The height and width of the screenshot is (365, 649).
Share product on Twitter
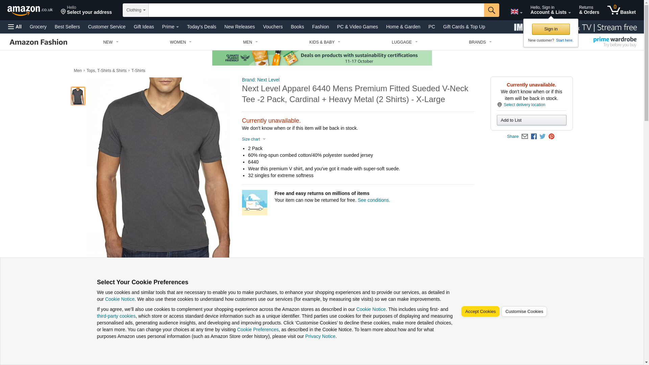(543, 137)
